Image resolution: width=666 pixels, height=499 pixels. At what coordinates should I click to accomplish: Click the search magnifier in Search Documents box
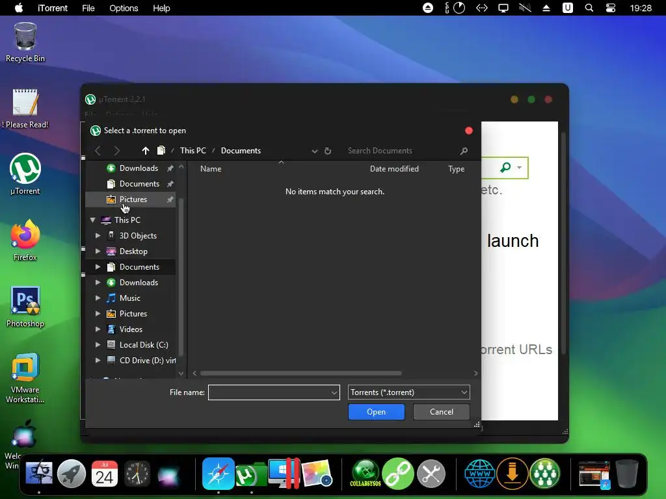tap(464, 151)
